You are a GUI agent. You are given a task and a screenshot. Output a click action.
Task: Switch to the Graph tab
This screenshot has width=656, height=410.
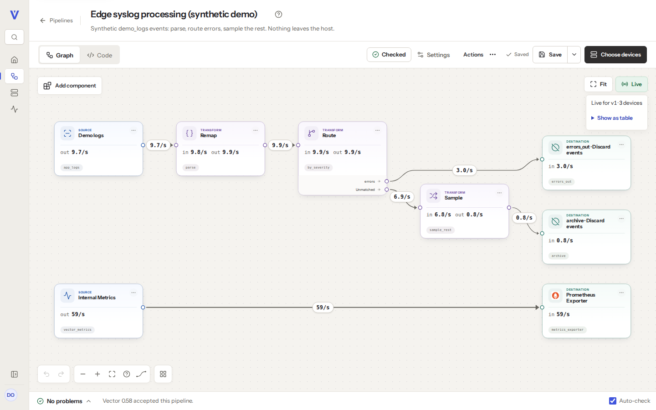coord(60,55)
